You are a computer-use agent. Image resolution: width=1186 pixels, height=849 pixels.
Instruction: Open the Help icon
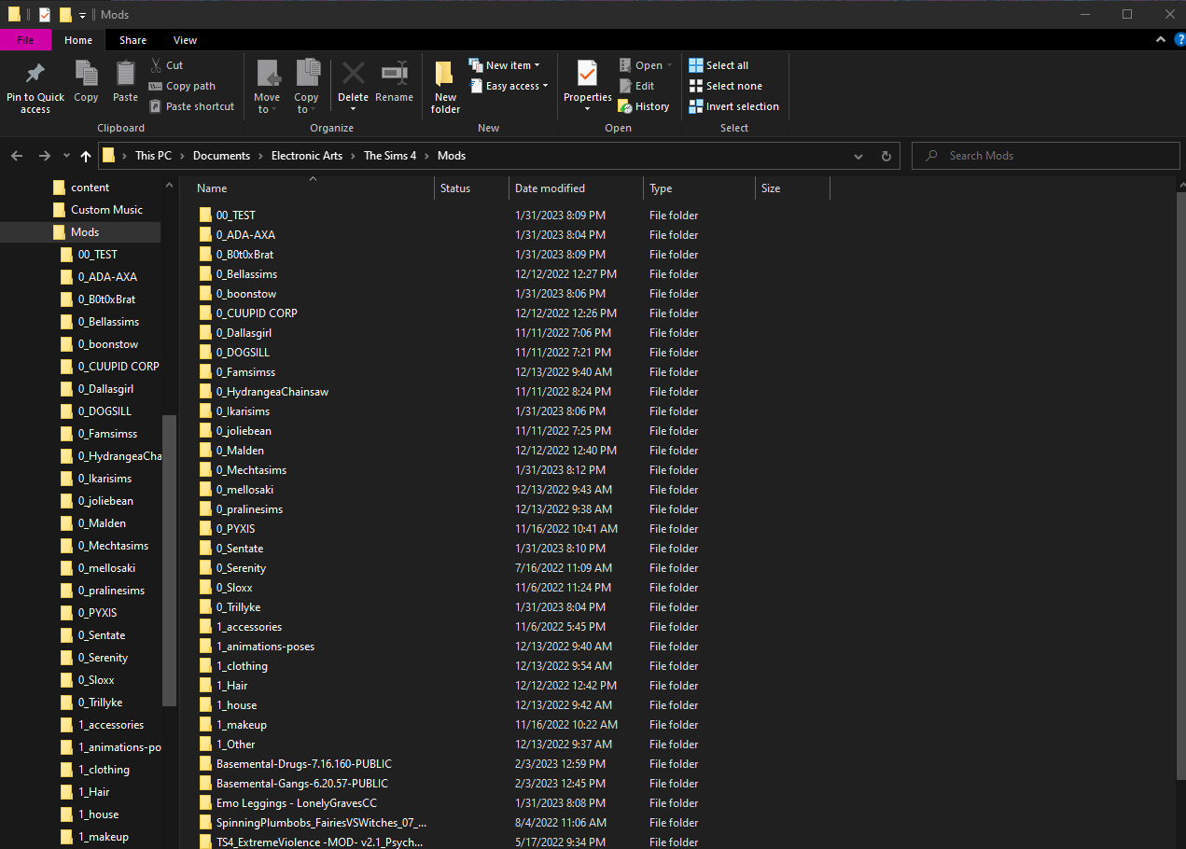(x=1179, y=40)
